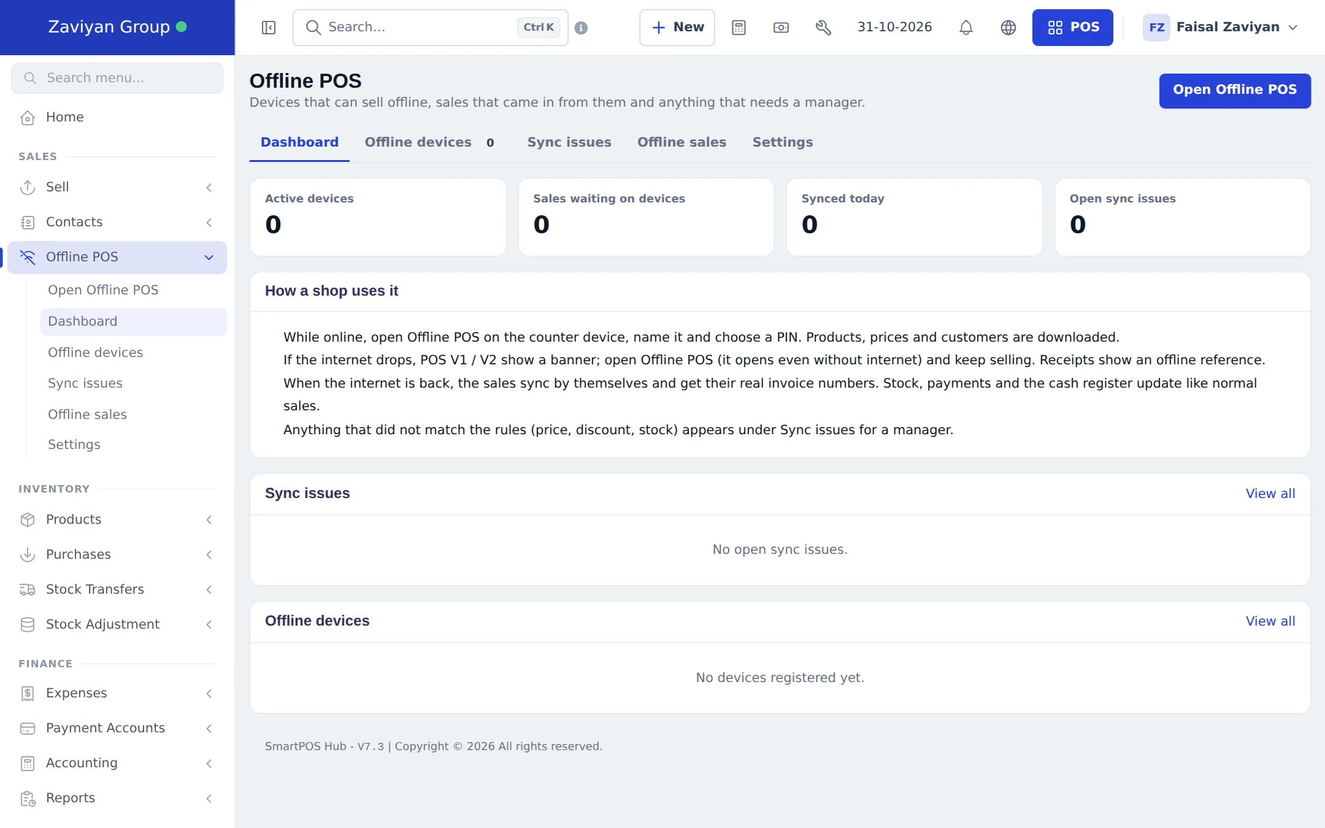Click the Open Offline POS button

(1235, 90)
